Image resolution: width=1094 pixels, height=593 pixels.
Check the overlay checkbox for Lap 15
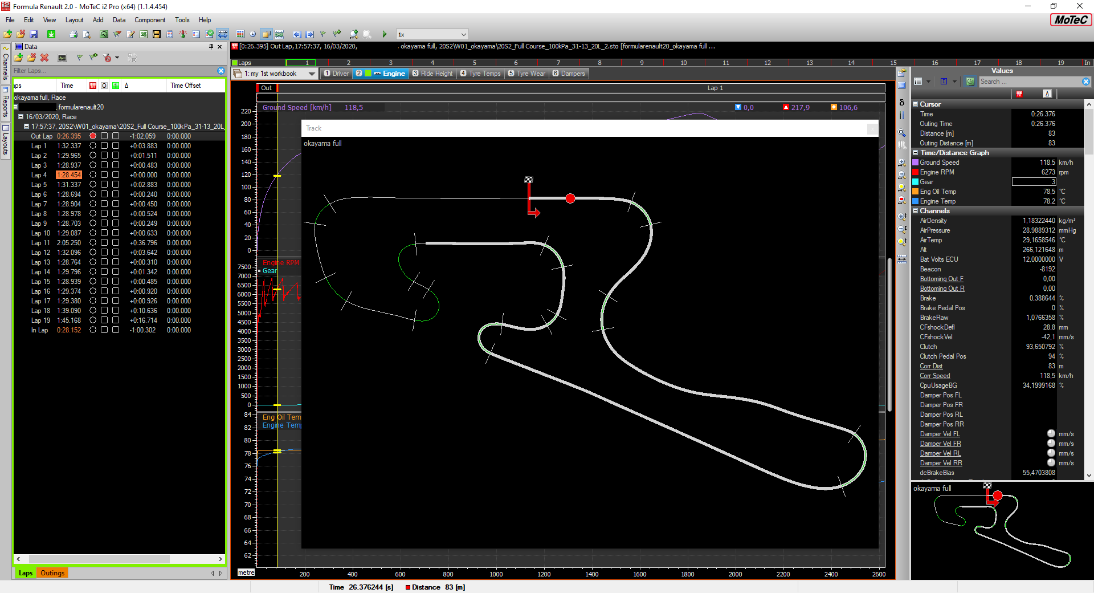click(104, 282)
